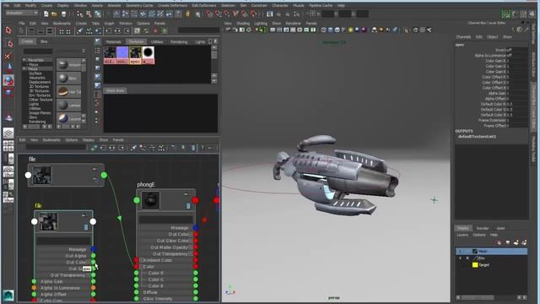This screenshot has width=540, height=304.
Task: Open the Shading menu in viewport panel
Action: [243, 24]
